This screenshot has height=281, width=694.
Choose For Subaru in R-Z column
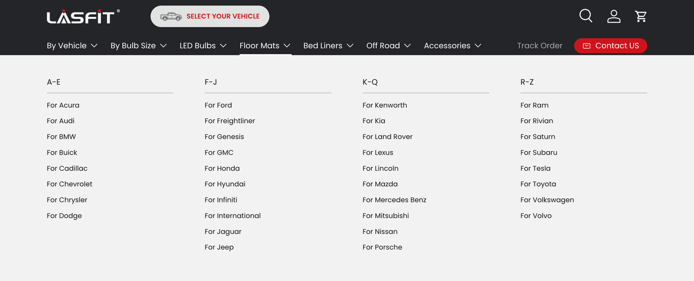tap(539, 152)
